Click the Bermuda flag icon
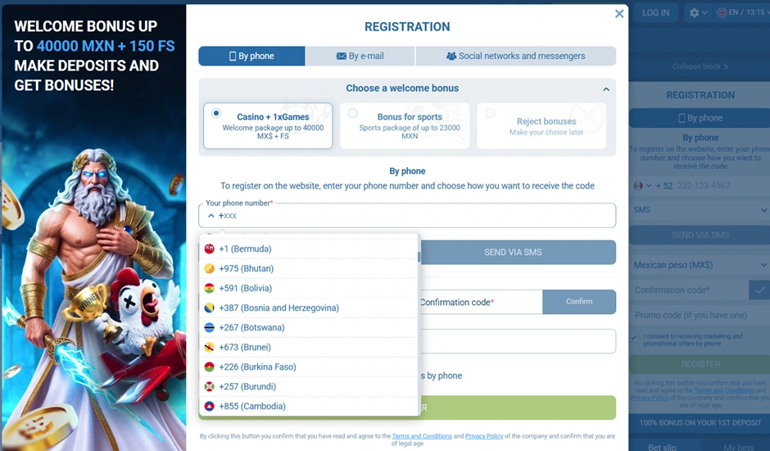Viewport: 770px width, 451px height. coord(209,248)
